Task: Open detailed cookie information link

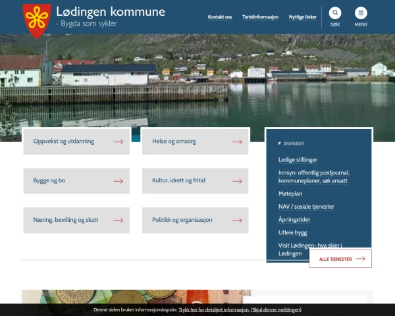Action: coord(213,309)
